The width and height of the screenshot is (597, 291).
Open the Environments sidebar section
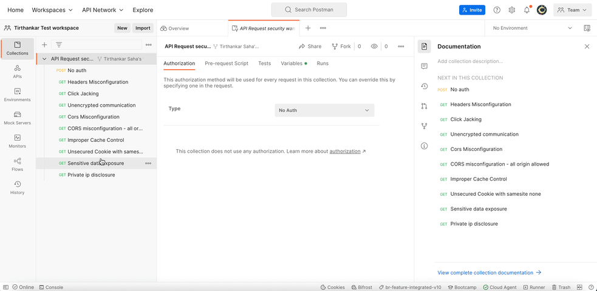tap(17, 95)
